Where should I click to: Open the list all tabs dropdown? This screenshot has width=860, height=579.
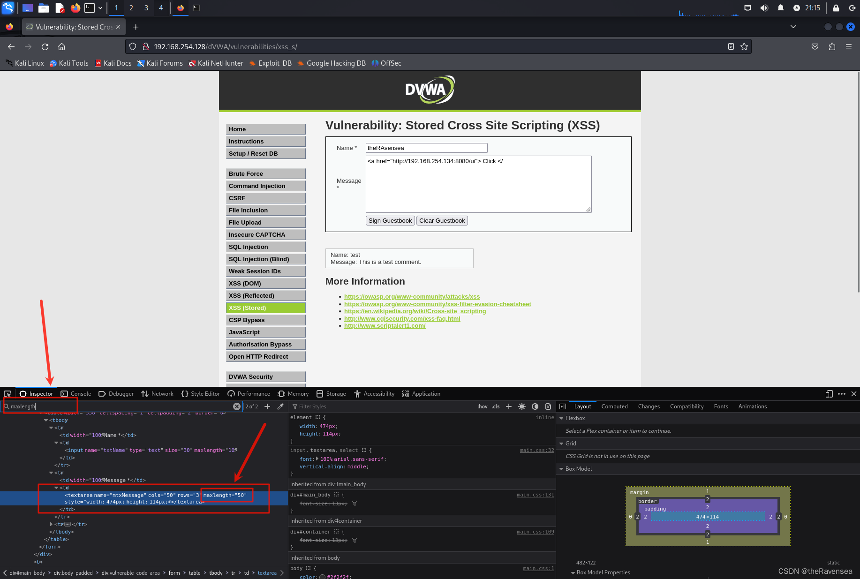click(793, 27)
